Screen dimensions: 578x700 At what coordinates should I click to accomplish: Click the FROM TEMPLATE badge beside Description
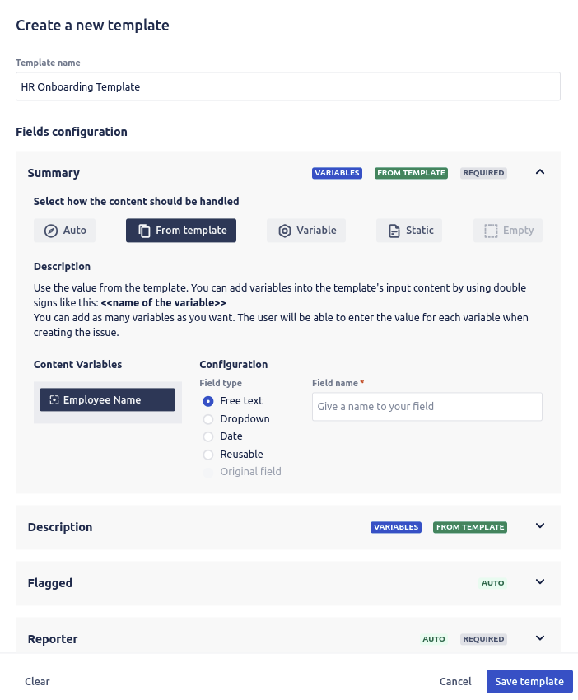pyautogui.click(x=469, y=527)
